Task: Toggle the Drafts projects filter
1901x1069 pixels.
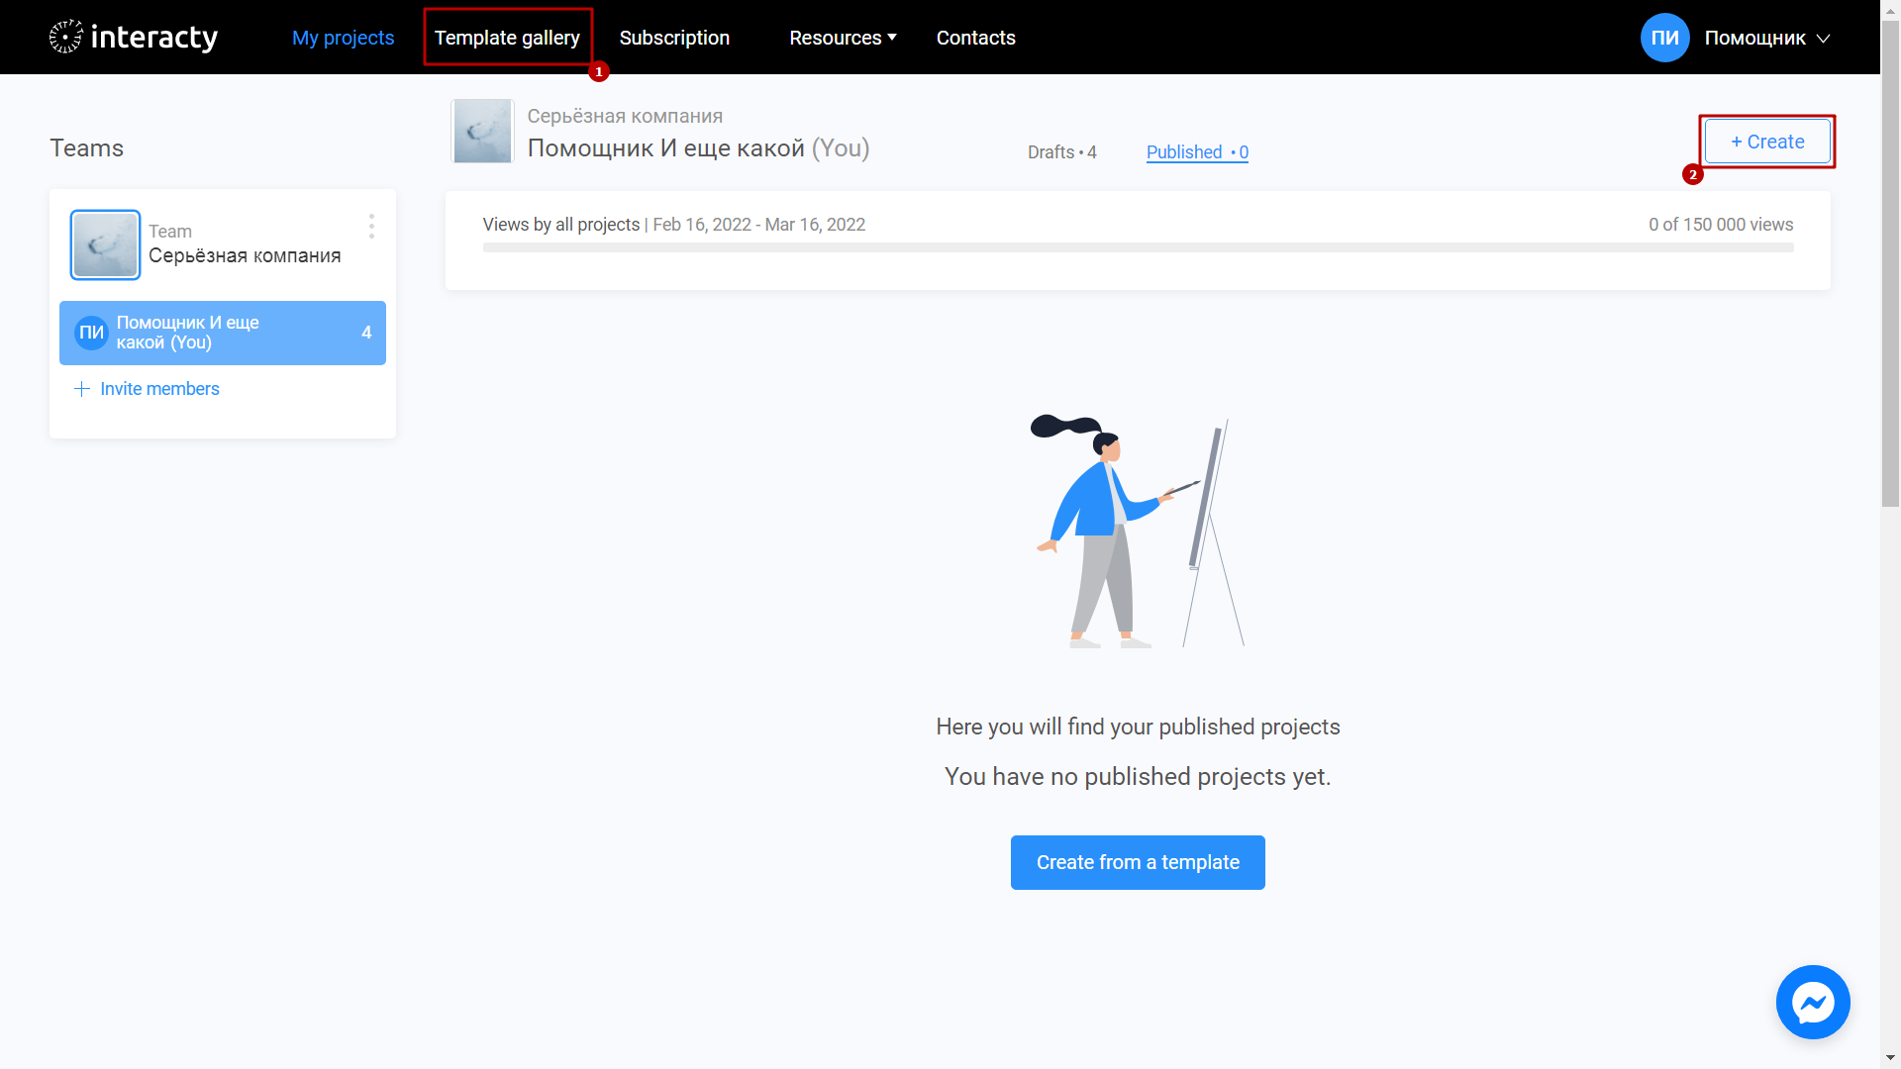Action: tap(1061, 152)
